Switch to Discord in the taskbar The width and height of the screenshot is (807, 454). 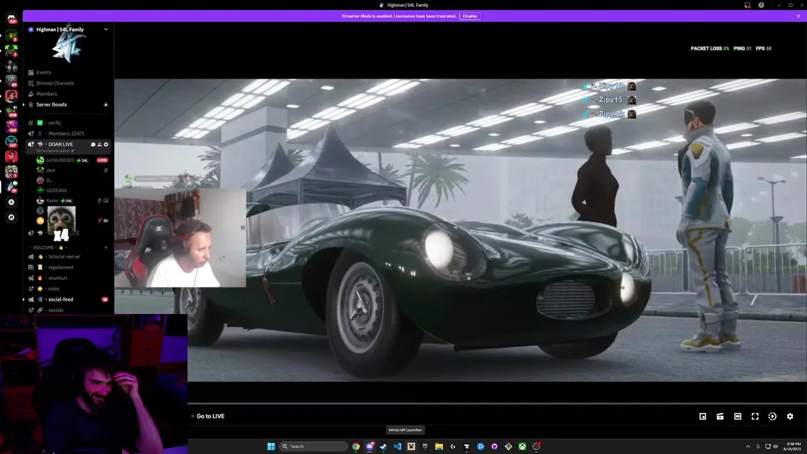tap(370, 446)
